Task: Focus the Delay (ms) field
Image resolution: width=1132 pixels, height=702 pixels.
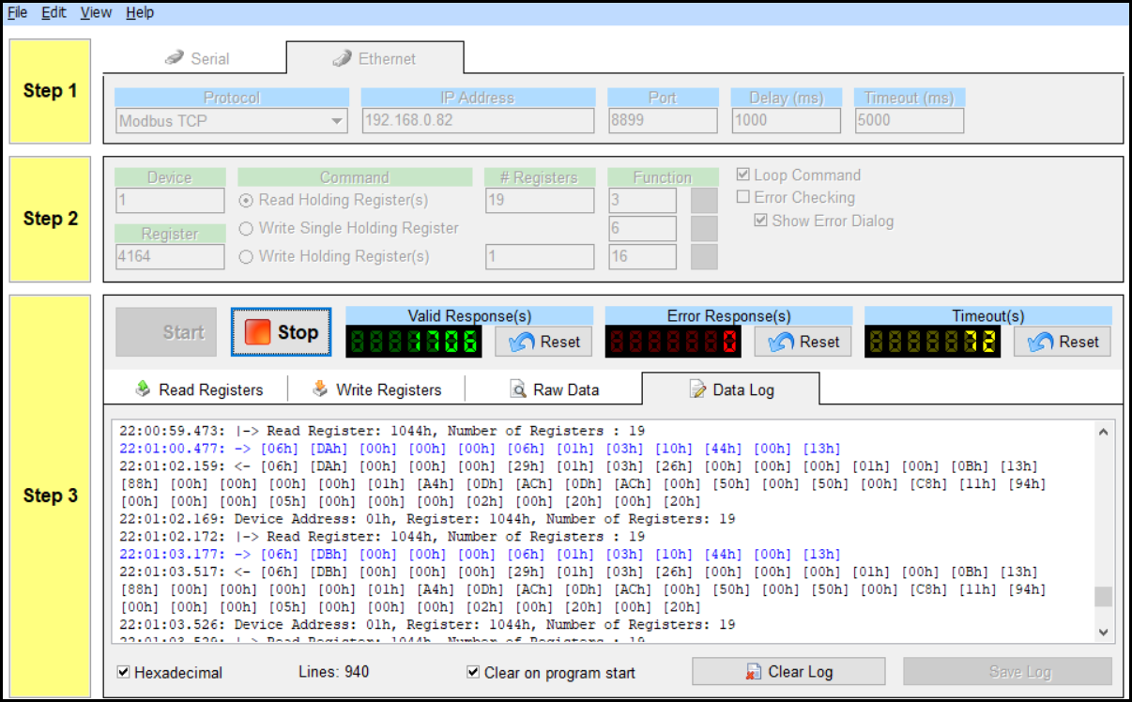Action: coord(787,120)
